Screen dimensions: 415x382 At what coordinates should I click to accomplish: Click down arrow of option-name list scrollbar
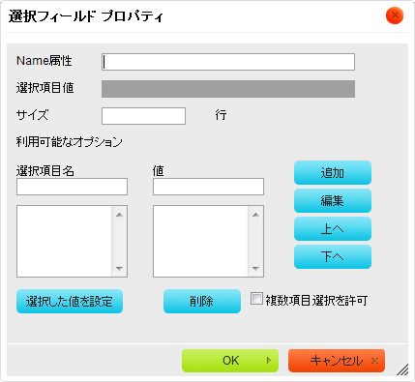(x=119, y=268)
